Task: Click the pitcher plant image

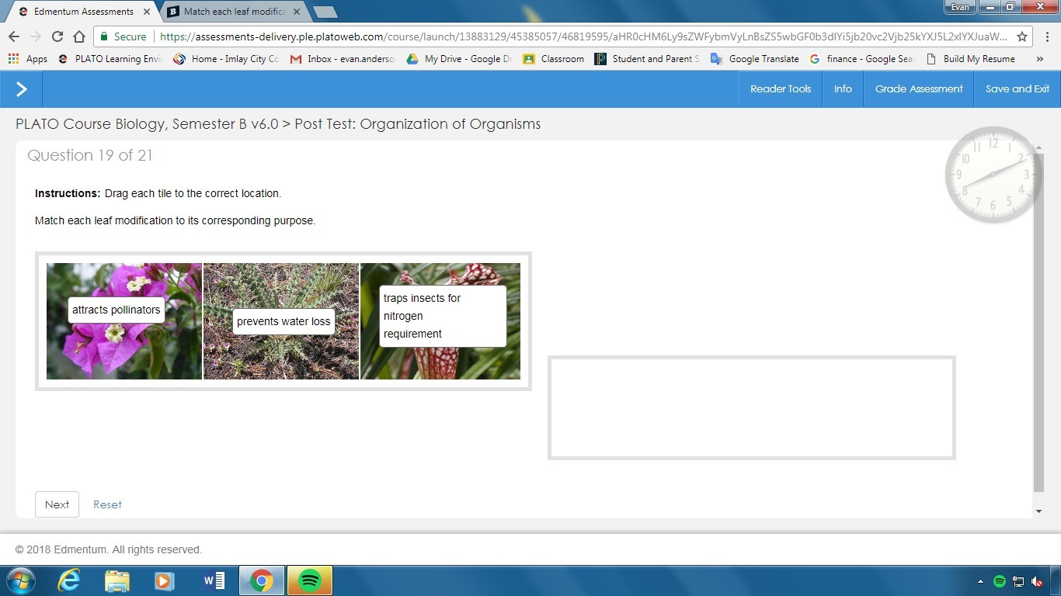Action: click(440, 321)
